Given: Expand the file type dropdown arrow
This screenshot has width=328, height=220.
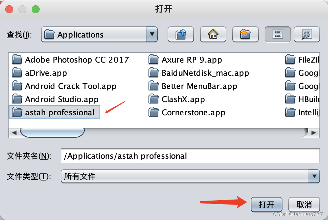Looking at the screenshot, I should [314, 177].
